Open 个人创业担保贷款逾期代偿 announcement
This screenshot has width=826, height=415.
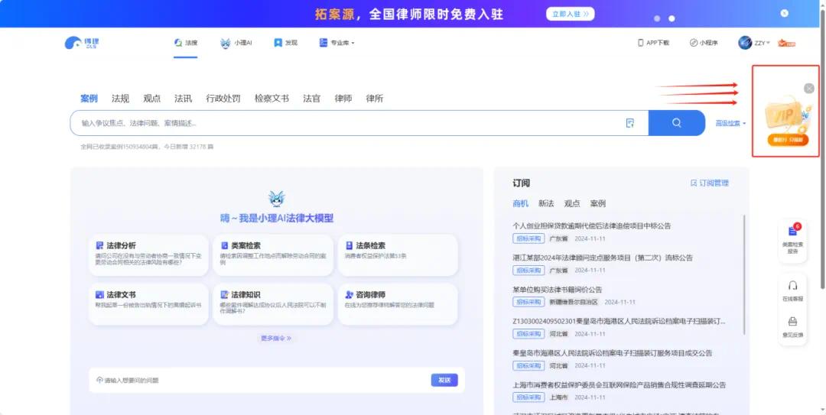(x=592, y=226)
